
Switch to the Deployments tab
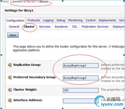point(107,20)
